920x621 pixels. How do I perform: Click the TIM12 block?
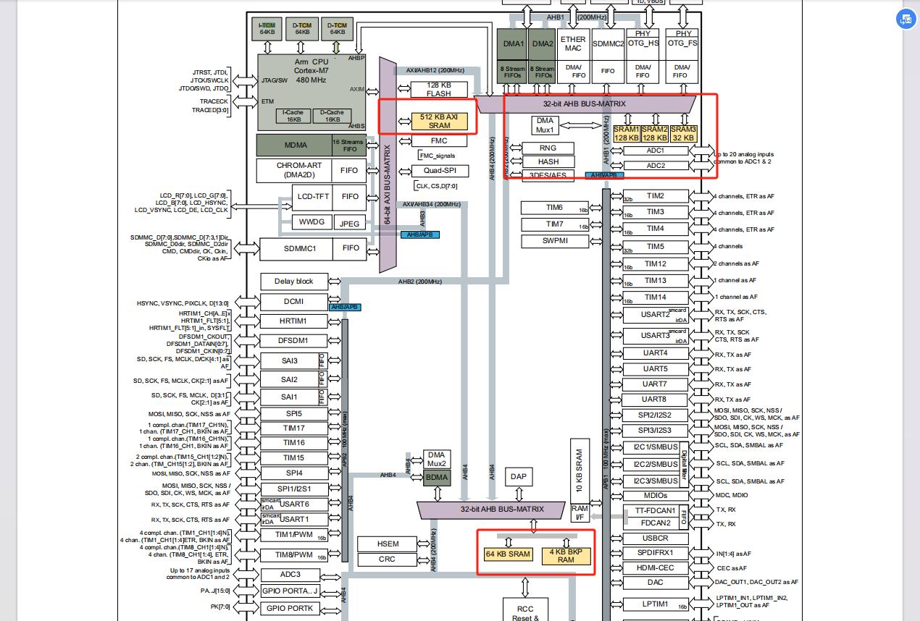[656, 264]
